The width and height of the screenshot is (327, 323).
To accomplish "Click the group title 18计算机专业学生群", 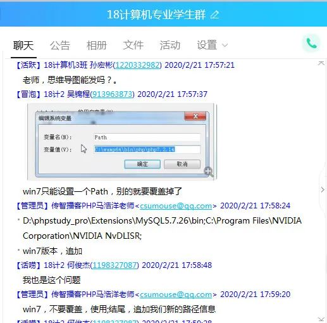I will pos(156,15).
